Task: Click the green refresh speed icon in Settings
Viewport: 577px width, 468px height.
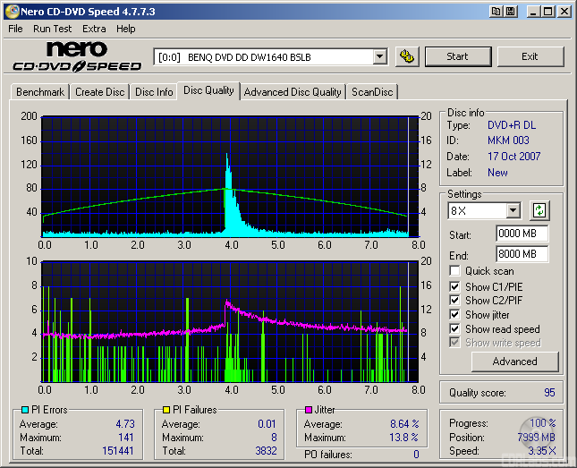Action: click(x=539, y=211)
